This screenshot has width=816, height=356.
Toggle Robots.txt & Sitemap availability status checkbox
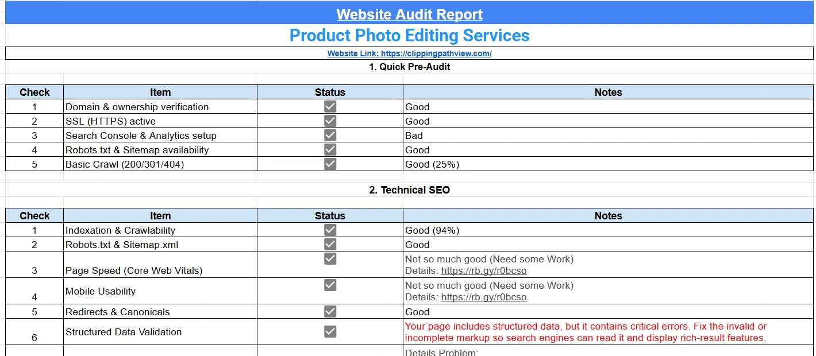pyautogui.click(x=330, y=150)
